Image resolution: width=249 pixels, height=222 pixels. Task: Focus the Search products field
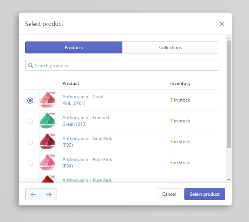(x=122, y=65)
